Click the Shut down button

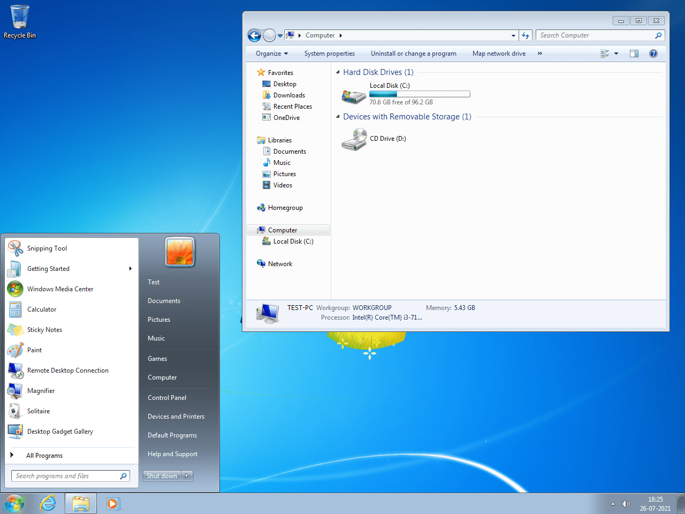point(162,476)
